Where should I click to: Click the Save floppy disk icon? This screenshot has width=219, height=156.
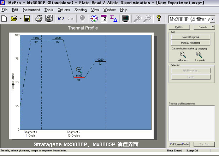(27, 18)
